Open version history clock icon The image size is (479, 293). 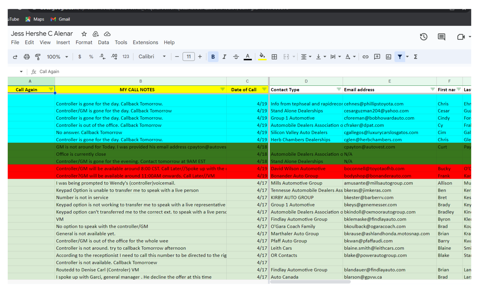tap(423, 37)
